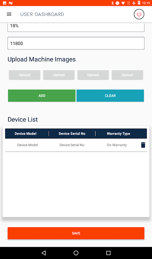Select Device Serial No column header

72,134
